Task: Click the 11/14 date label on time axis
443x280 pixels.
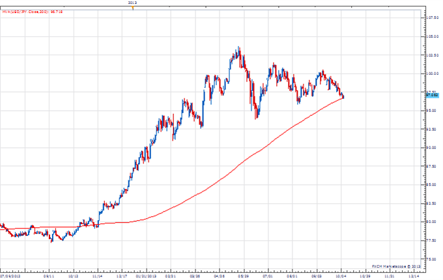Action: pyautogui.click(x=96, y=275)
